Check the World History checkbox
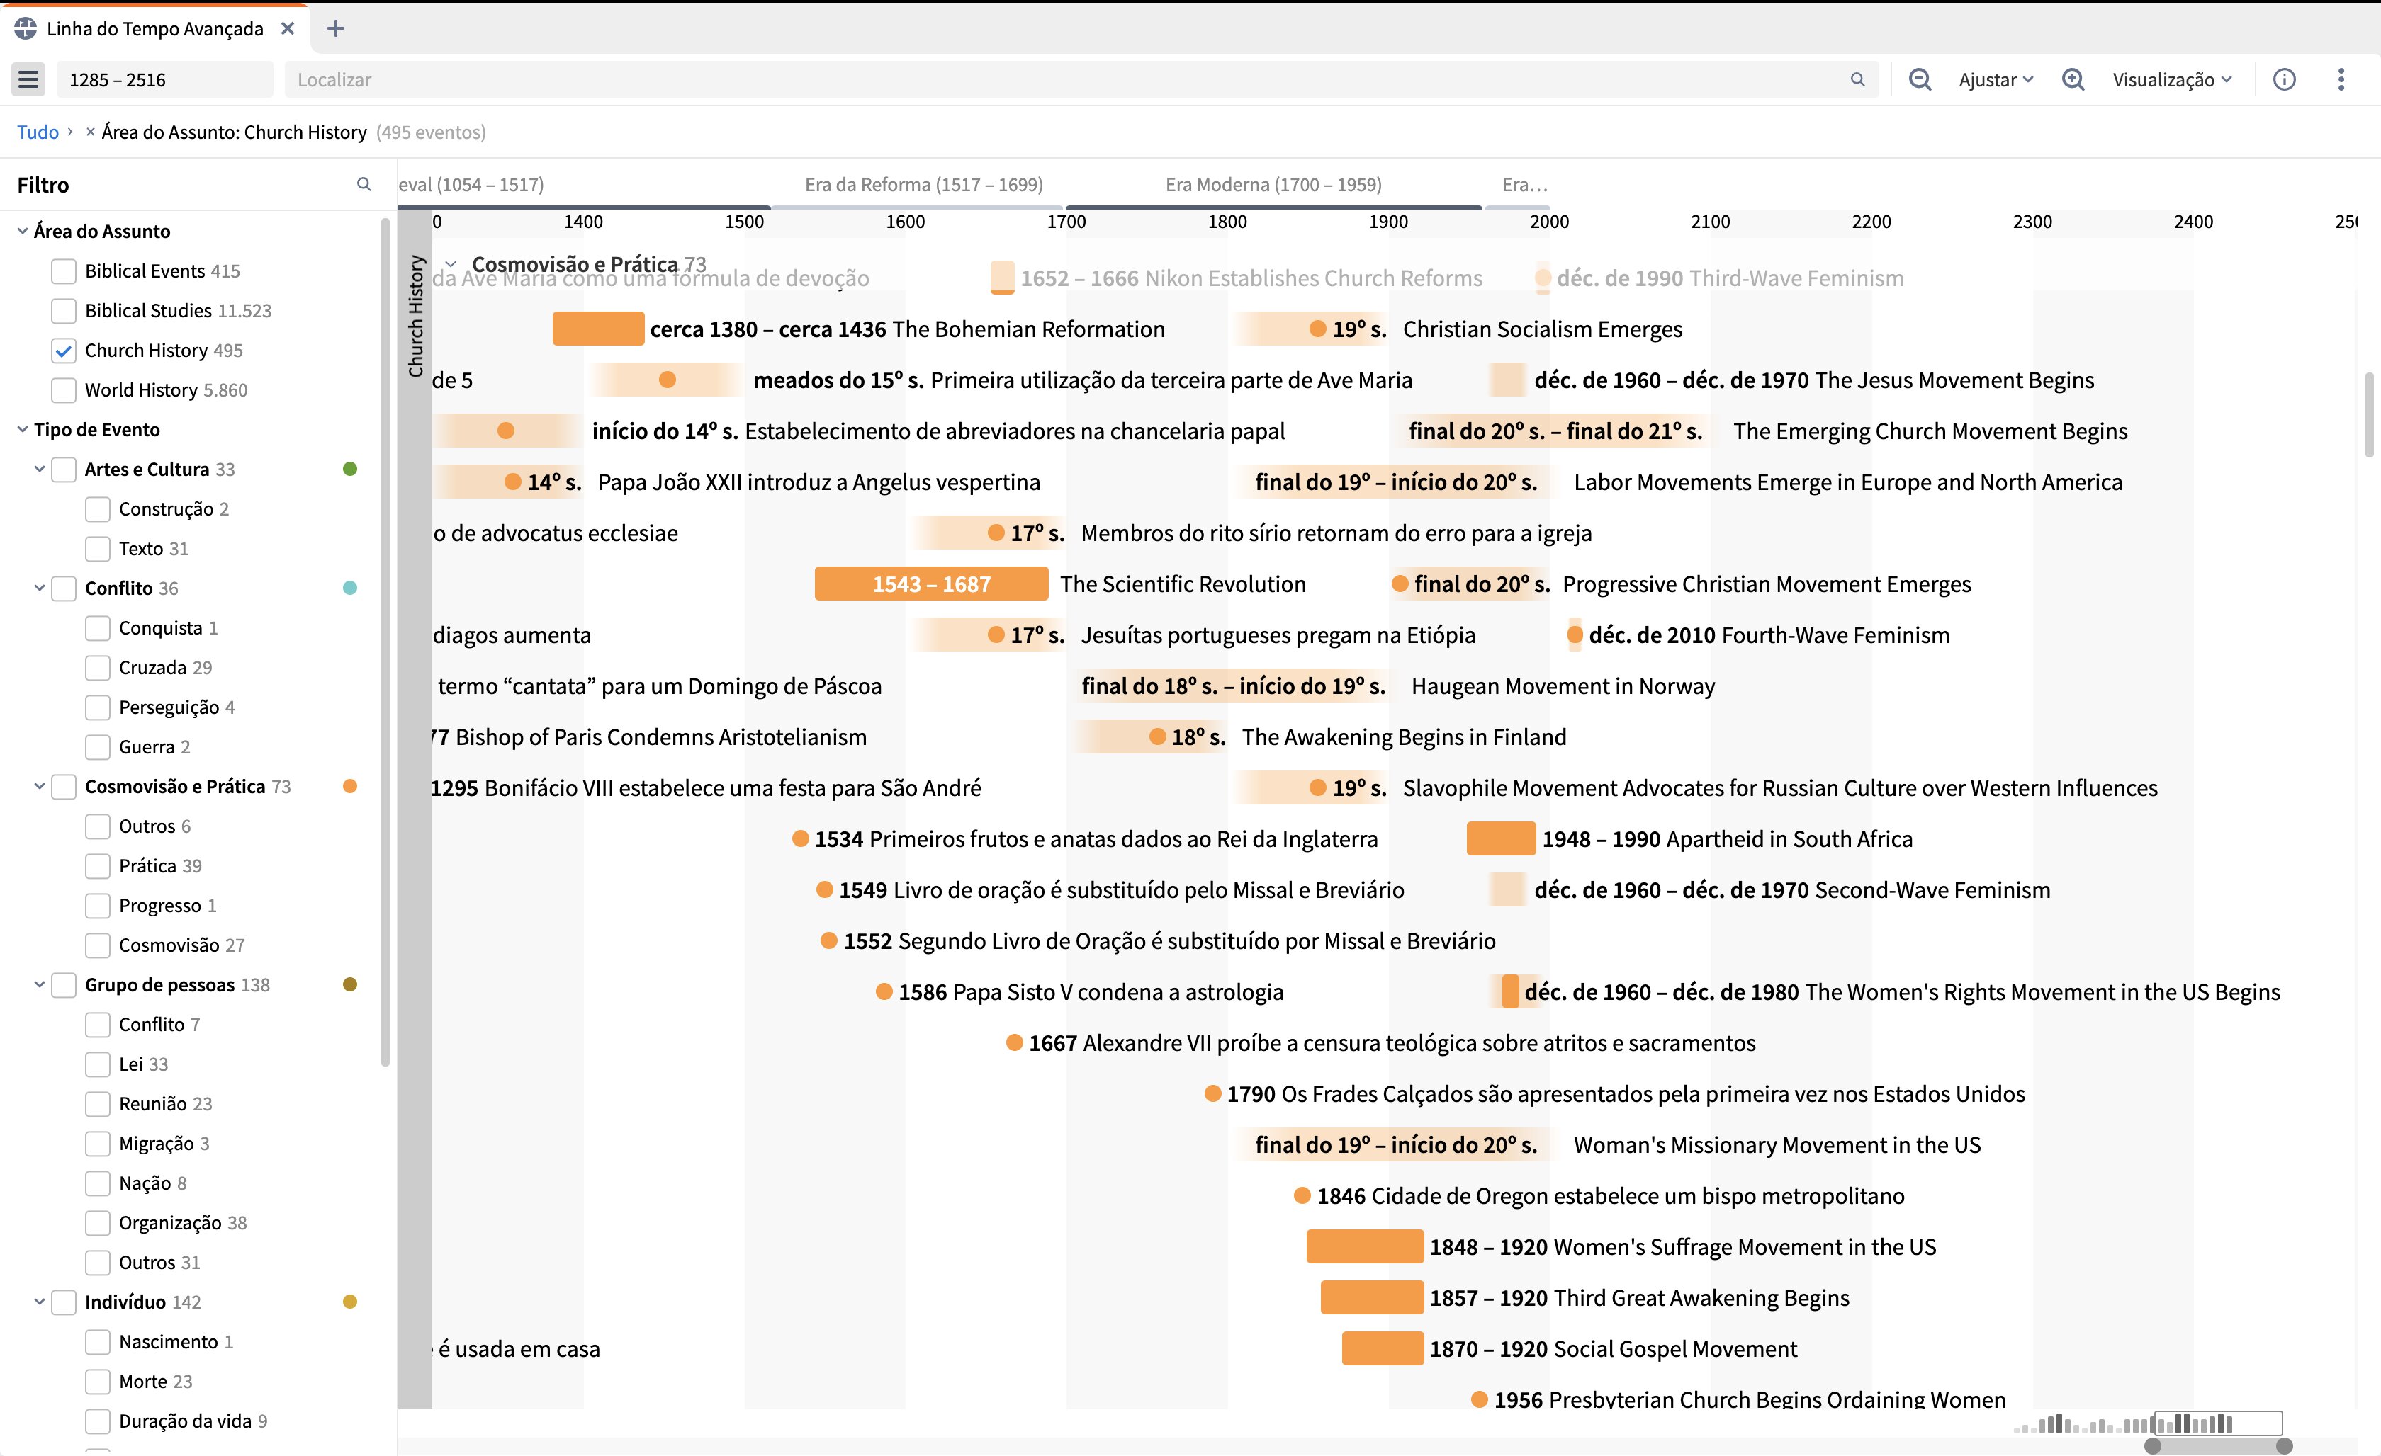The width and height of the screenshot is (2381, 1456). (64, 390)
